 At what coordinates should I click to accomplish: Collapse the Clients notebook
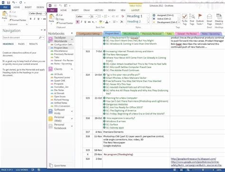coord(72,69)
